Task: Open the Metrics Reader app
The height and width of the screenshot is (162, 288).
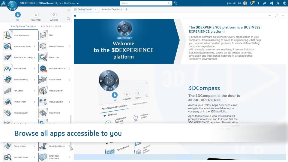Action: click(x=19, y=68)
